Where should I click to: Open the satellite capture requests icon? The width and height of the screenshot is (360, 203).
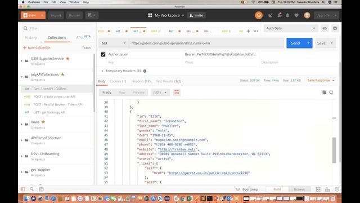pos(270,15)
